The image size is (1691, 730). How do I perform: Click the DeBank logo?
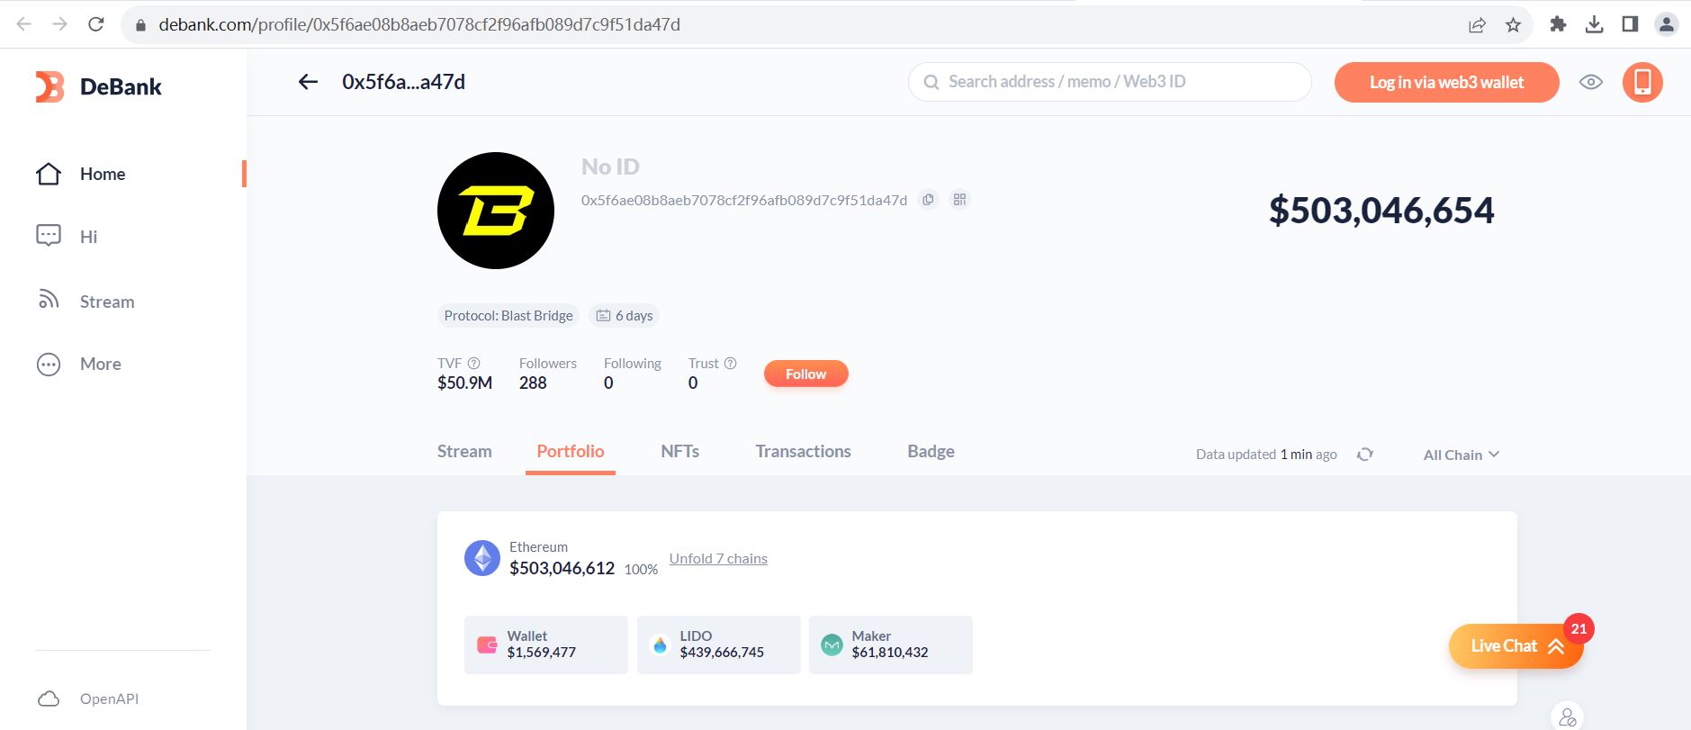(x=98, y=86)
